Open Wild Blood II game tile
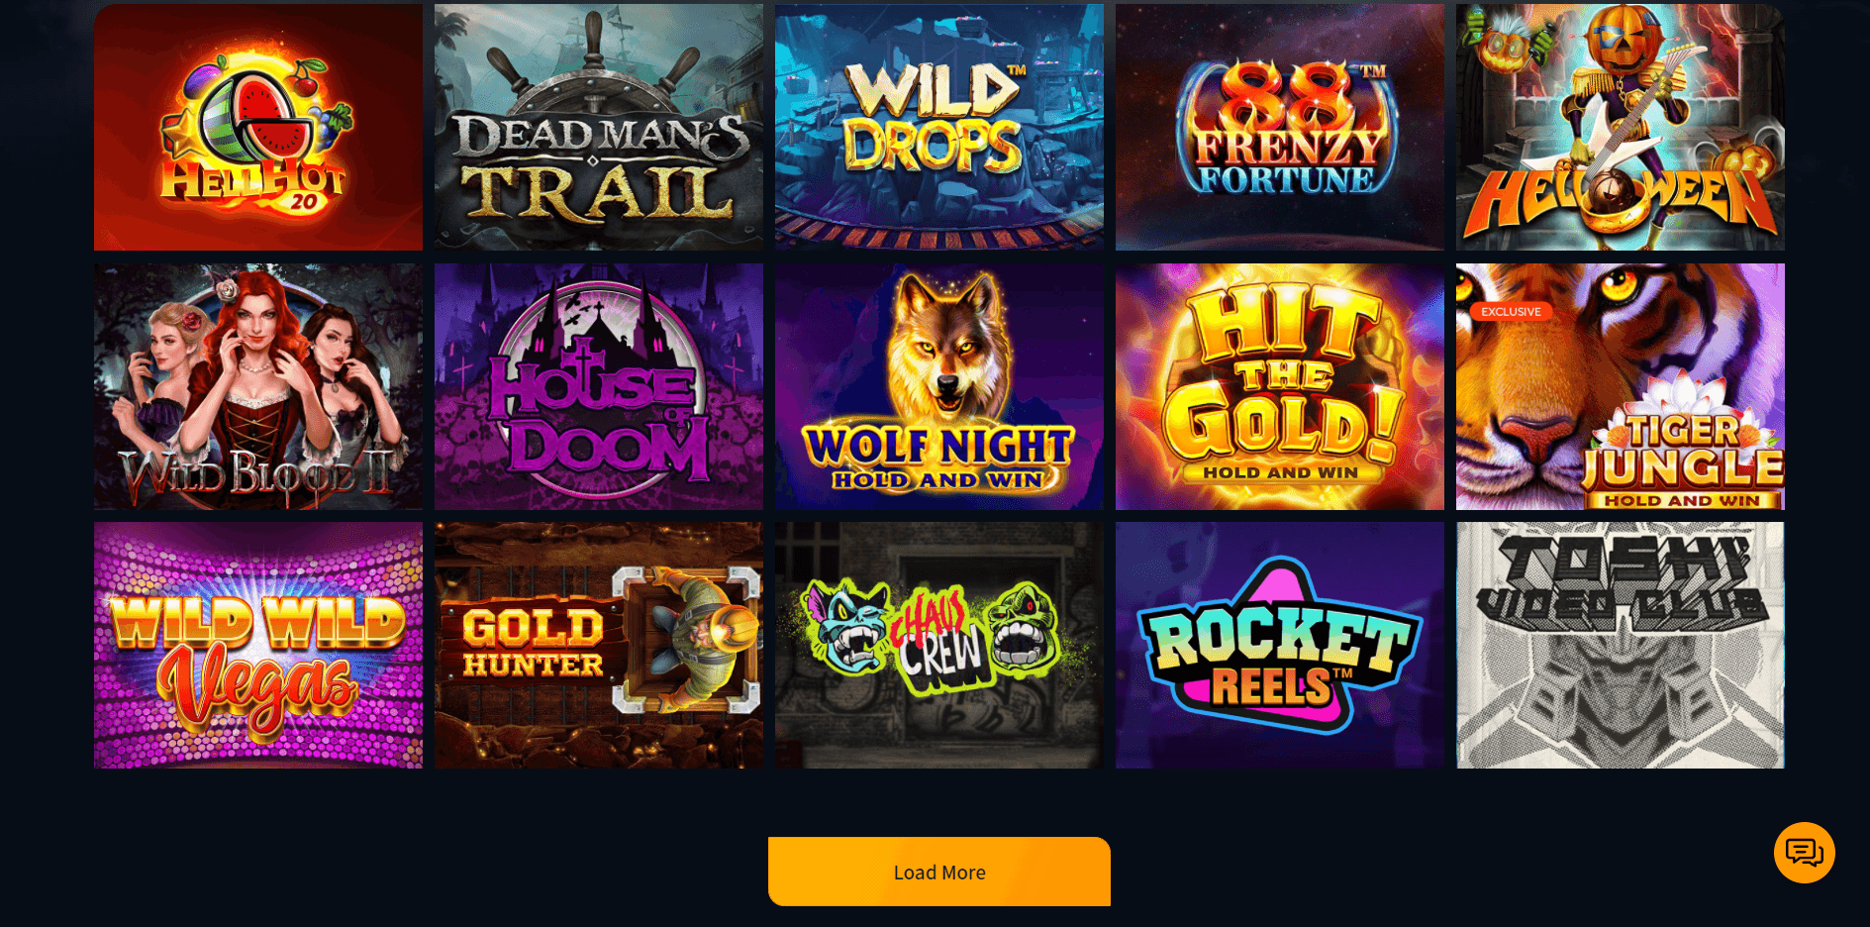Viewport: 1870px width, 927px height. pos(258,386)
